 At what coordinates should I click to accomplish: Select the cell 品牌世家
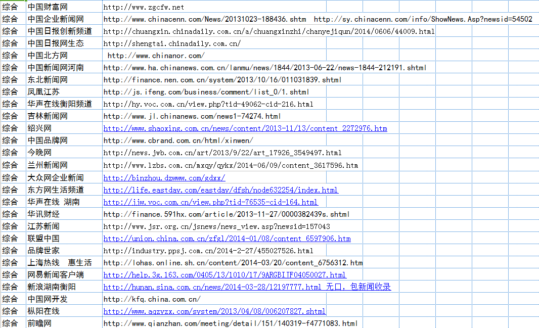click(x=64, y=251)
